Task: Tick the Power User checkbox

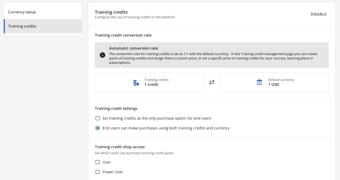Action: [x=98, y=172]
